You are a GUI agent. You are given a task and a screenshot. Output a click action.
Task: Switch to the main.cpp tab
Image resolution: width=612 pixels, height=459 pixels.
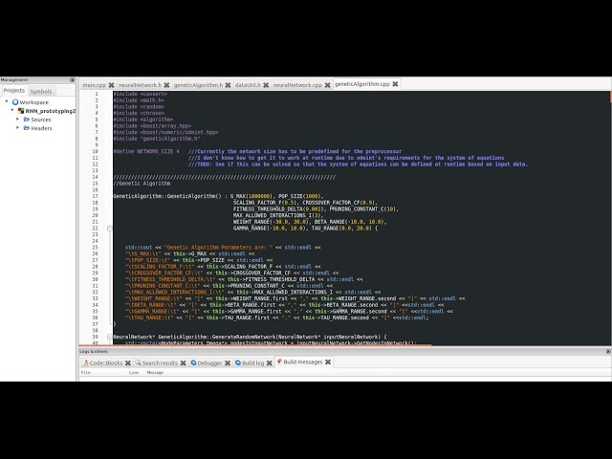point(94,85)
